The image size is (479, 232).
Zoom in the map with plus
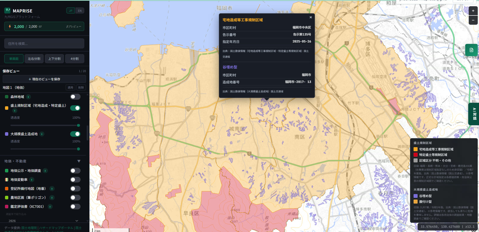(x=473, y=11)
